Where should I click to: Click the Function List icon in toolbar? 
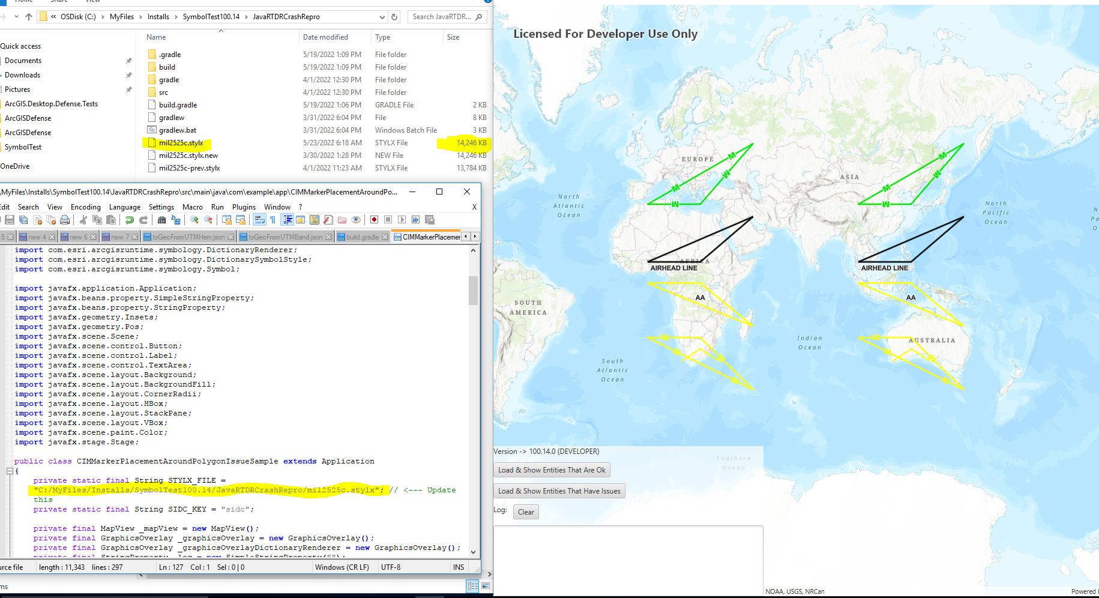328,220
